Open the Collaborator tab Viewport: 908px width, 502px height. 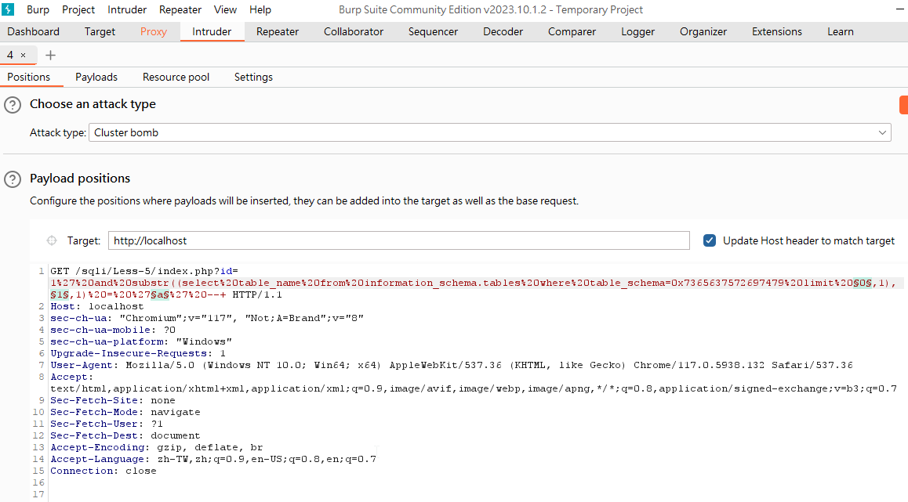[353, 32]
